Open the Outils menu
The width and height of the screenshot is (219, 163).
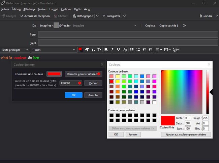point(77,9)
